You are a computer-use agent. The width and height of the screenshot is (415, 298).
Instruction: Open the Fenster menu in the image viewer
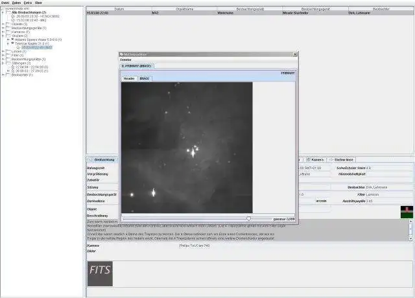(x=126, y=60)
